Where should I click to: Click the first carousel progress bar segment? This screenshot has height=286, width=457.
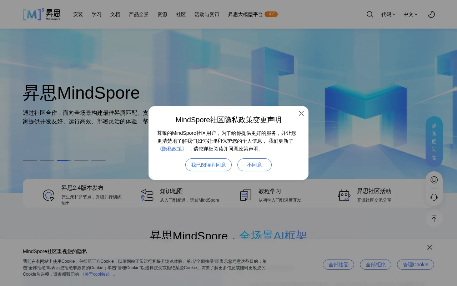pyautogui.click(x=30, y=161)
